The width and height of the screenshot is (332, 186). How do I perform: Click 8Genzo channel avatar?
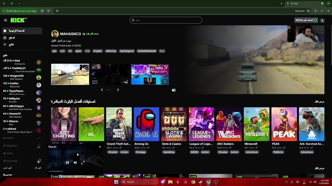[x=39, y=123]
